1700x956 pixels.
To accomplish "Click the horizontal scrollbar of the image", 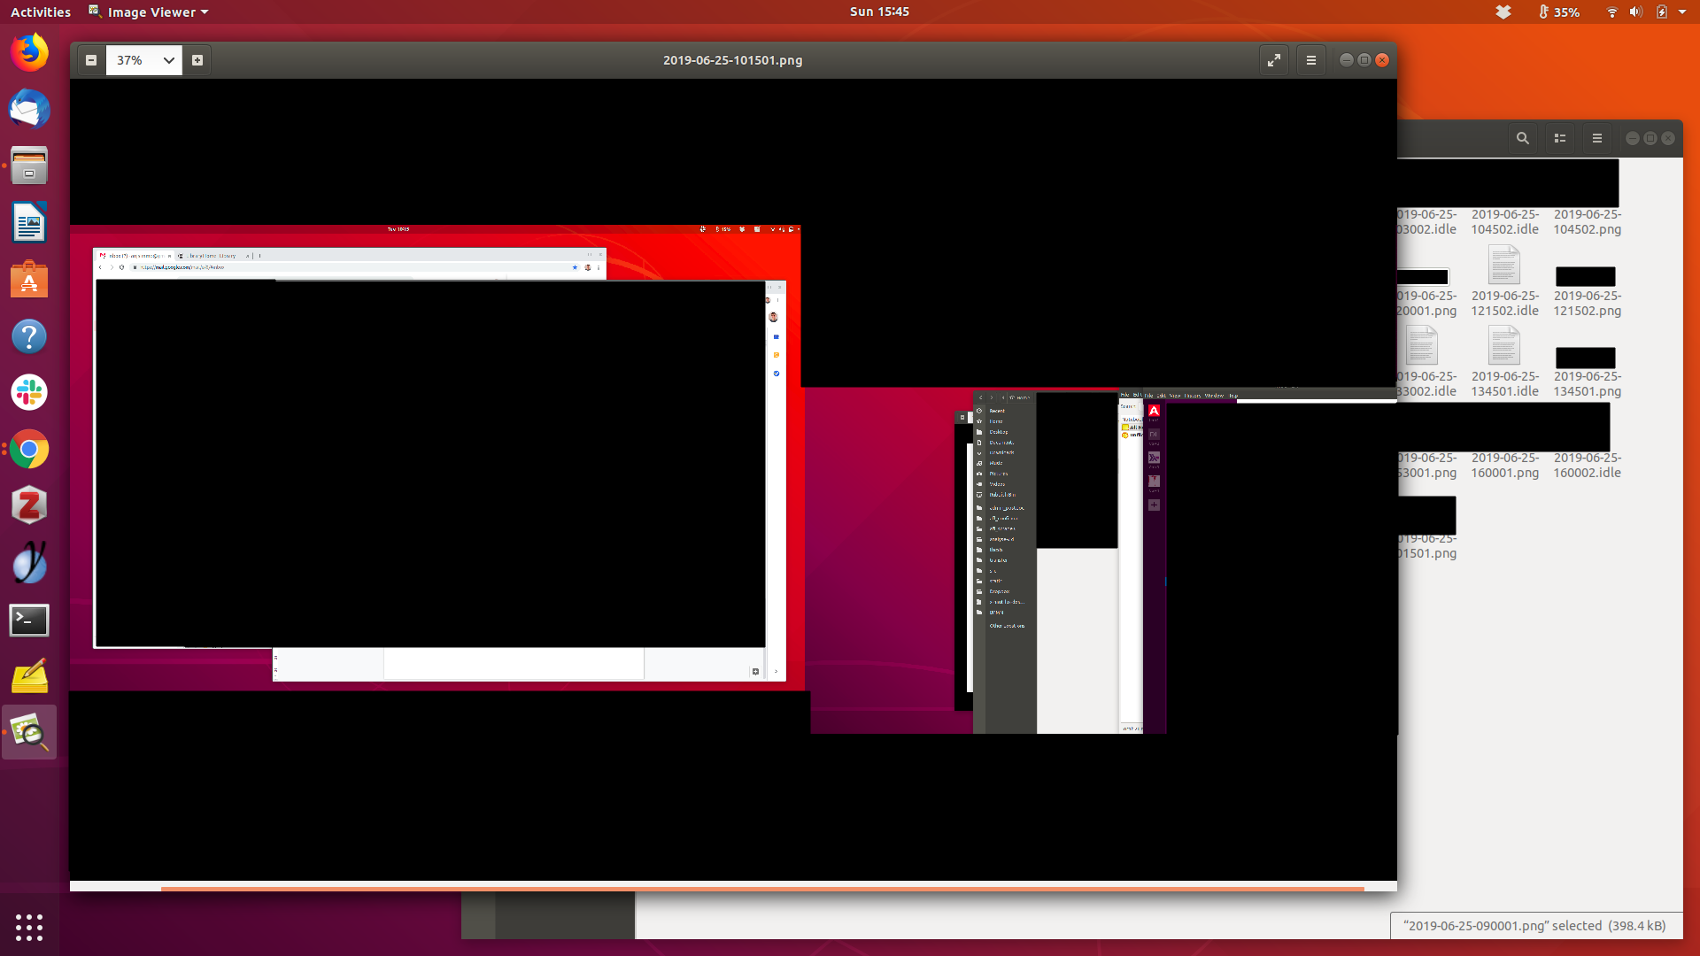I will (761, 888).
